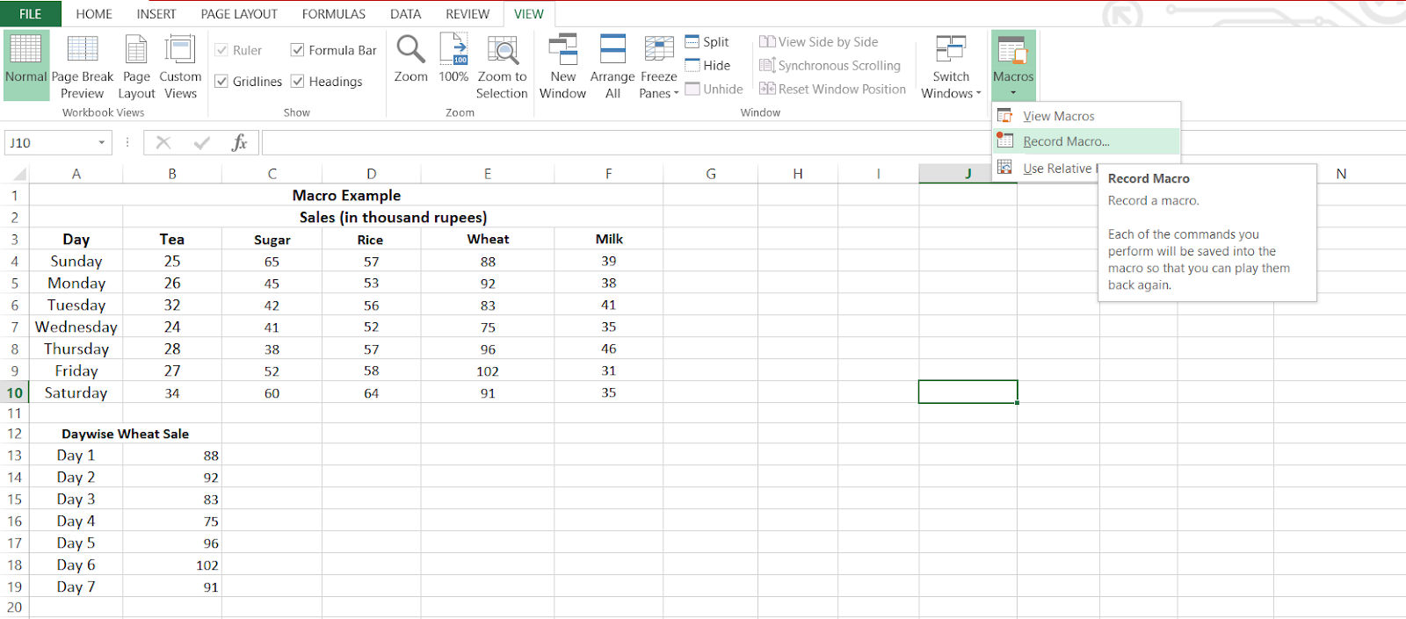Click the Hide window button
This screenshot has height=619, width=1406.
[x=707, y=65]
